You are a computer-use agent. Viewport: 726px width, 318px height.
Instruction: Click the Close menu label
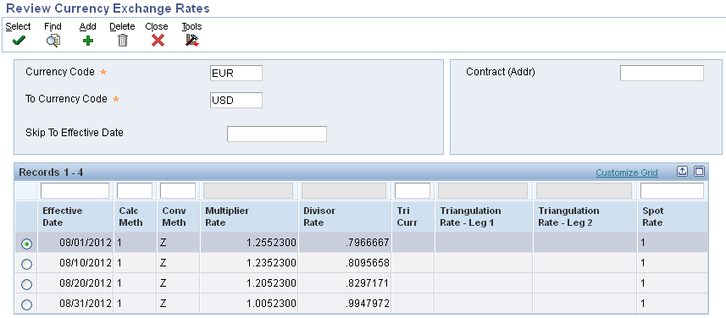point(157,26)
